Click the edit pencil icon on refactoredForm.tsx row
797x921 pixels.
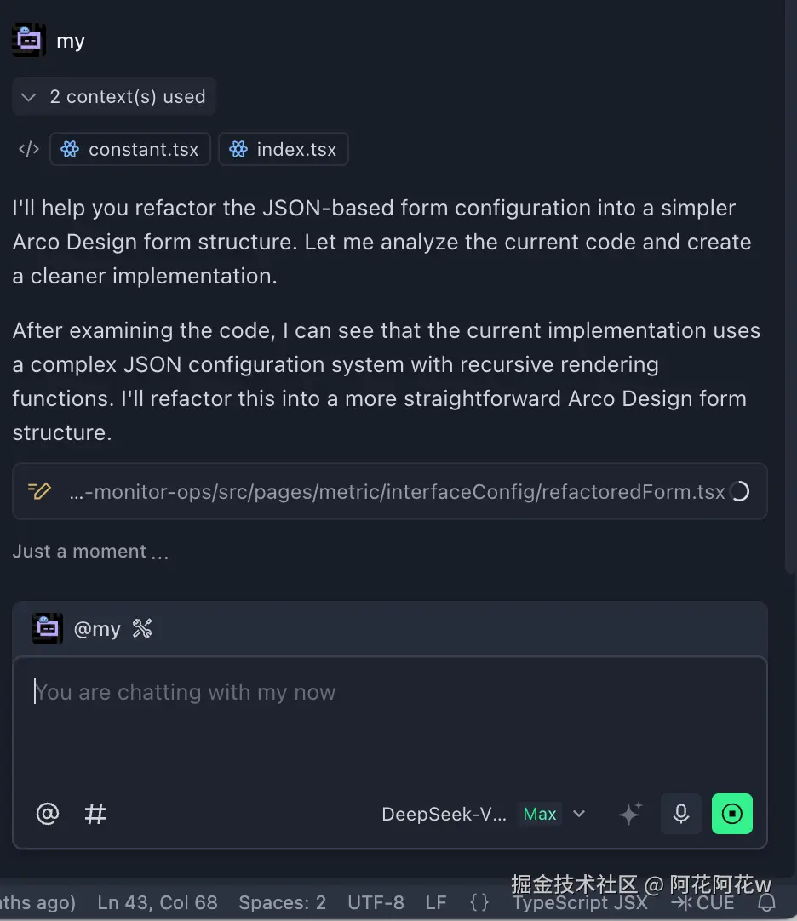(x=39, y=491)
